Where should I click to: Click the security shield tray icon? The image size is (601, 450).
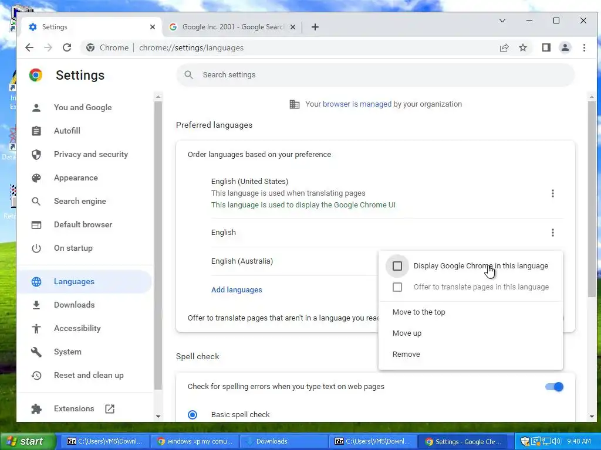coord(525,441)
